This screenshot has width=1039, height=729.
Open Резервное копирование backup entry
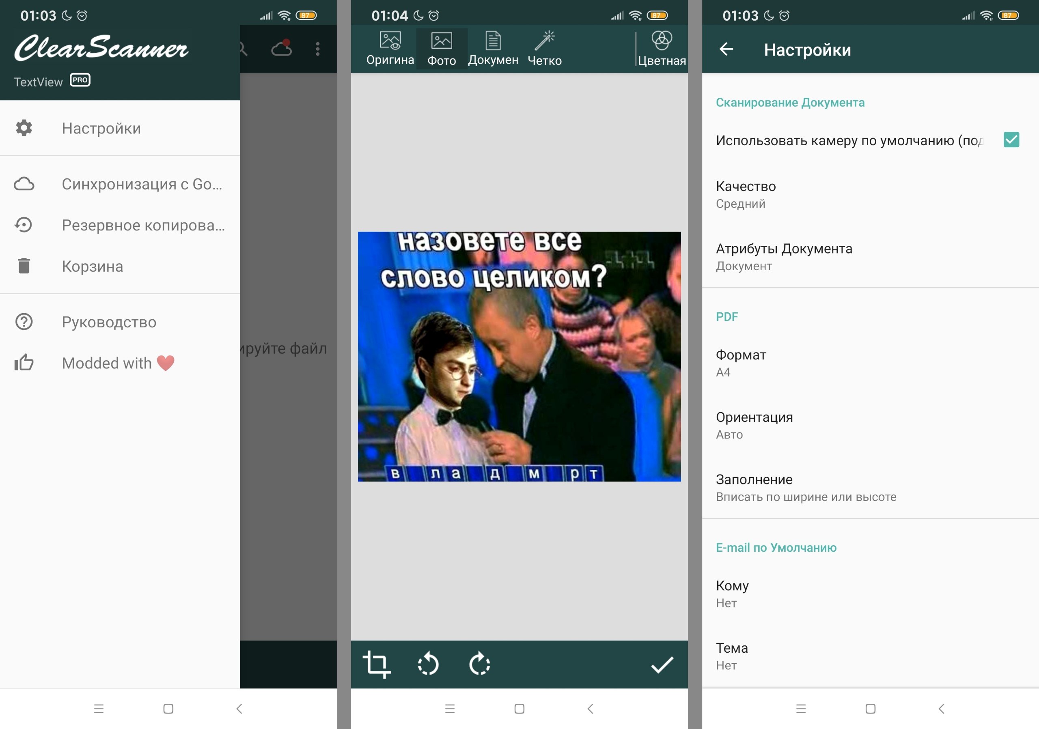point(120,225)
